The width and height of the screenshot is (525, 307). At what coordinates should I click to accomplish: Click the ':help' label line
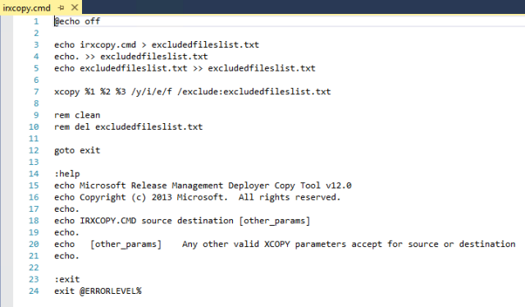67,174
